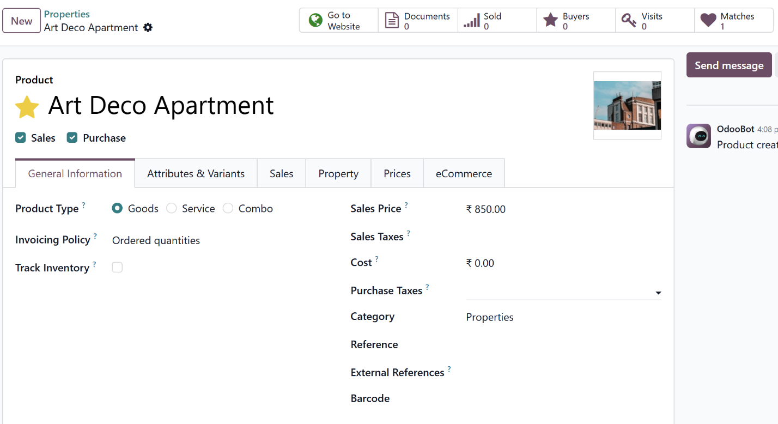Open the Sales Taxes field
Viewport: 778px width, 424px height.
pos(563,237)
